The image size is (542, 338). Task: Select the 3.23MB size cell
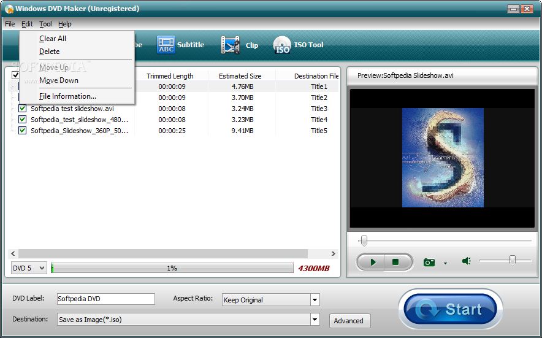(x=242, y=120)
